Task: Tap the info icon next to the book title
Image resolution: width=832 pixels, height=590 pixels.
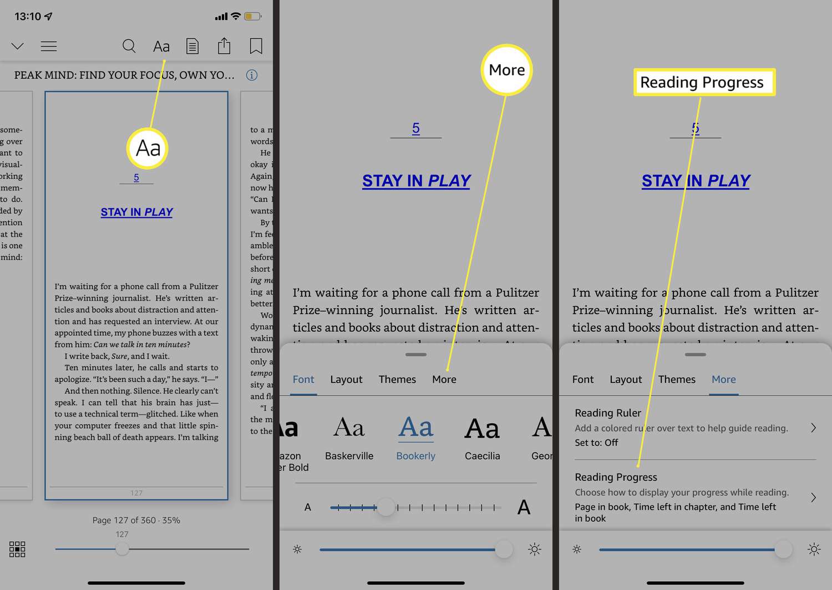Action: [252, 75]
